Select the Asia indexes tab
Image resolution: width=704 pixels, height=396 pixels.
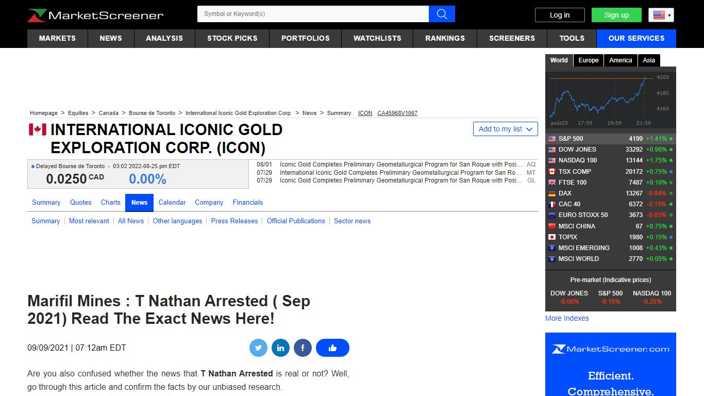(x=649, y=60)
